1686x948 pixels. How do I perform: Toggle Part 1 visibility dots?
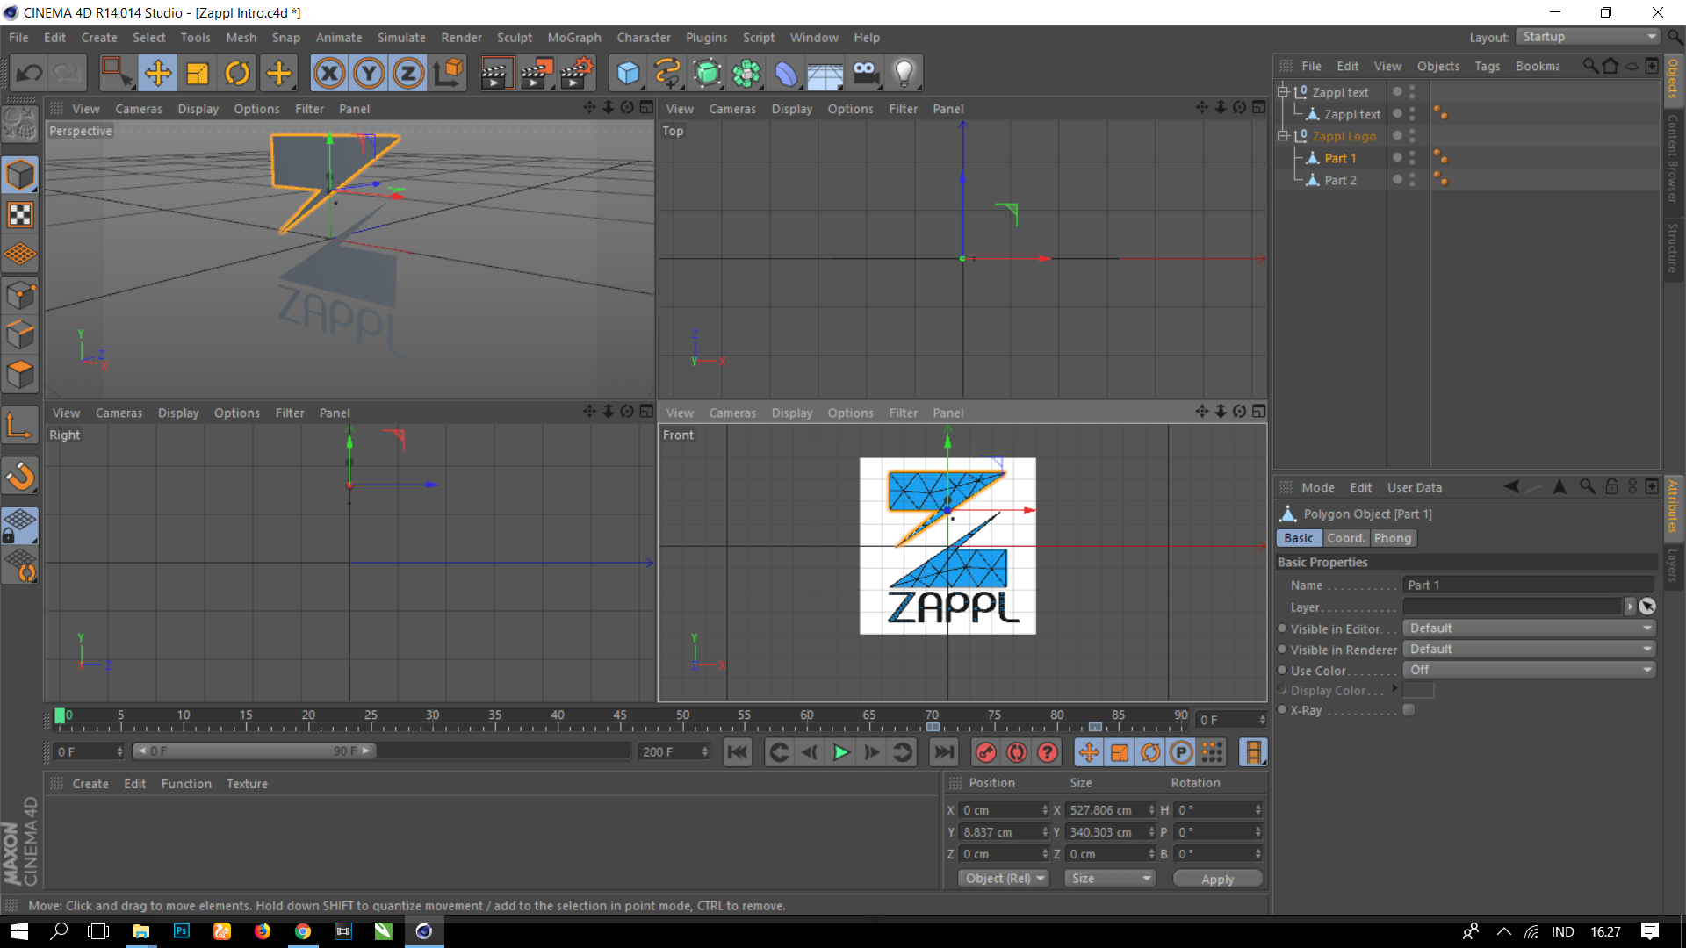(x=1412, y=158)
